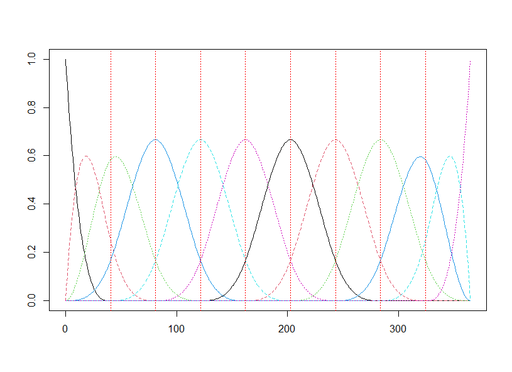Screen dimensions: 512x372
Task: Click the y-axis tick label "1.0"
Action: click(x=31, y=59)
